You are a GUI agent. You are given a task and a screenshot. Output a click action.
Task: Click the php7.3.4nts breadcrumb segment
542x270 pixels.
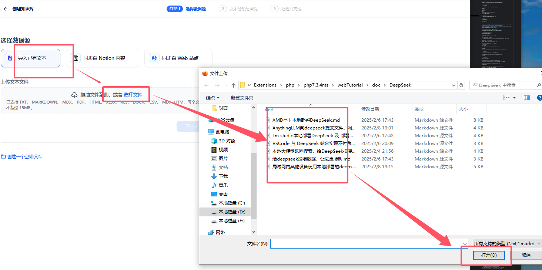pos(316,85)
